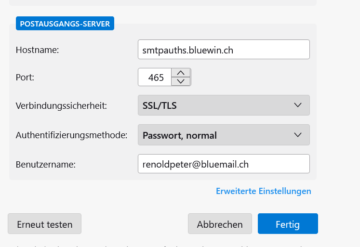Click the Benutzername: label
Screen dimensions: 360x247
click(46, 164)
